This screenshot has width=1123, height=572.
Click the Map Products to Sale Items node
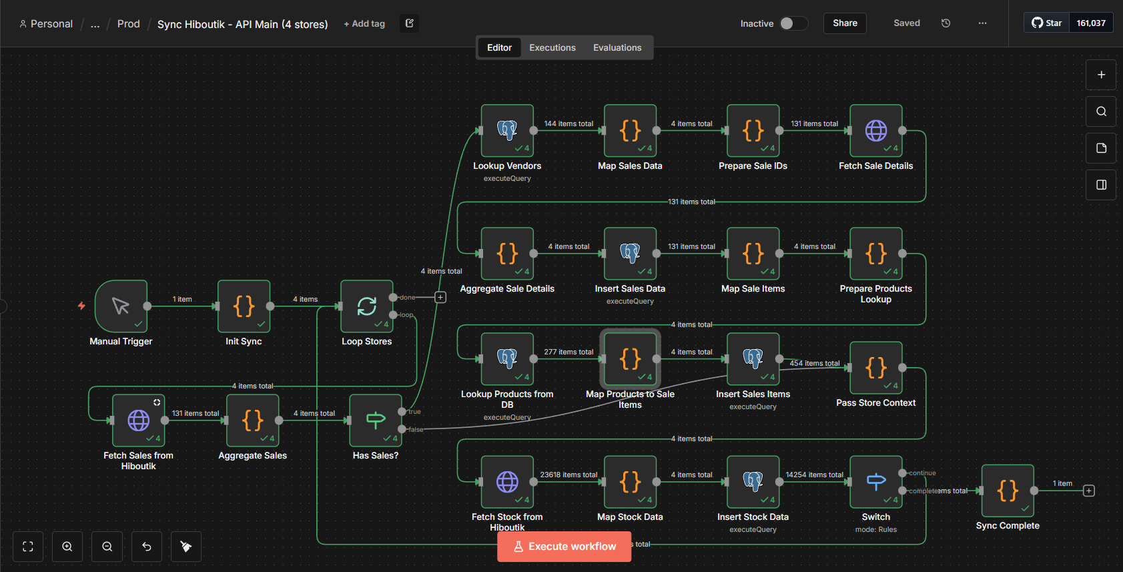point(630,359)
